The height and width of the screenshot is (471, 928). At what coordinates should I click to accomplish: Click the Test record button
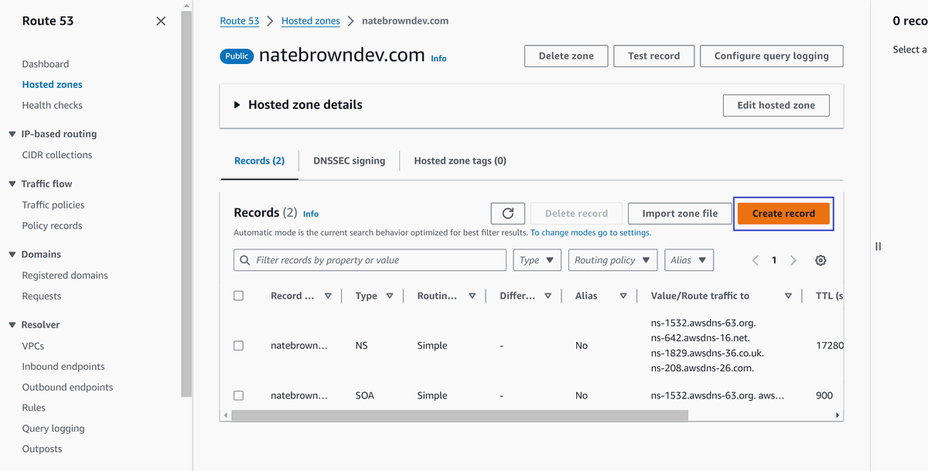(653, 56)
